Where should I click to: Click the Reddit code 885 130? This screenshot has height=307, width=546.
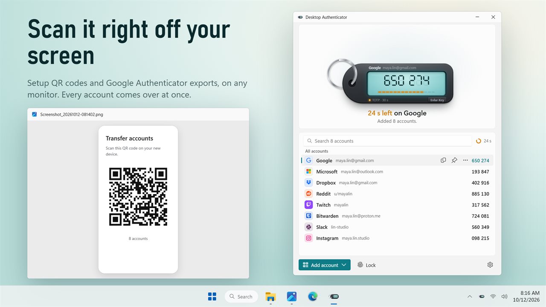coord(480,194)
